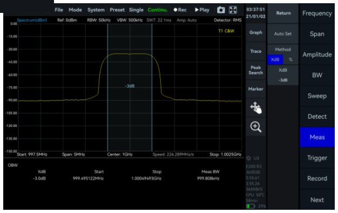Run Peak Search
This screenshot has height=213, width=338.
(256, 70)
